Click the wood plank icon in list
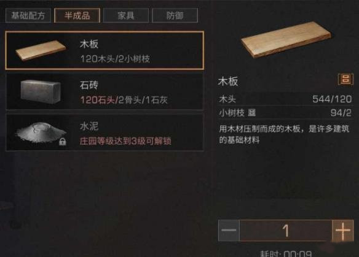 point(41,50)
